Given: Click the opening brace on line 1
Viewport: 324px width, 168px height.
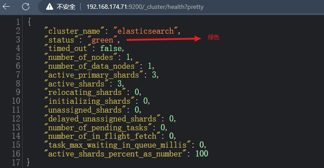Looking at the screenshot, I should [29, 22].
